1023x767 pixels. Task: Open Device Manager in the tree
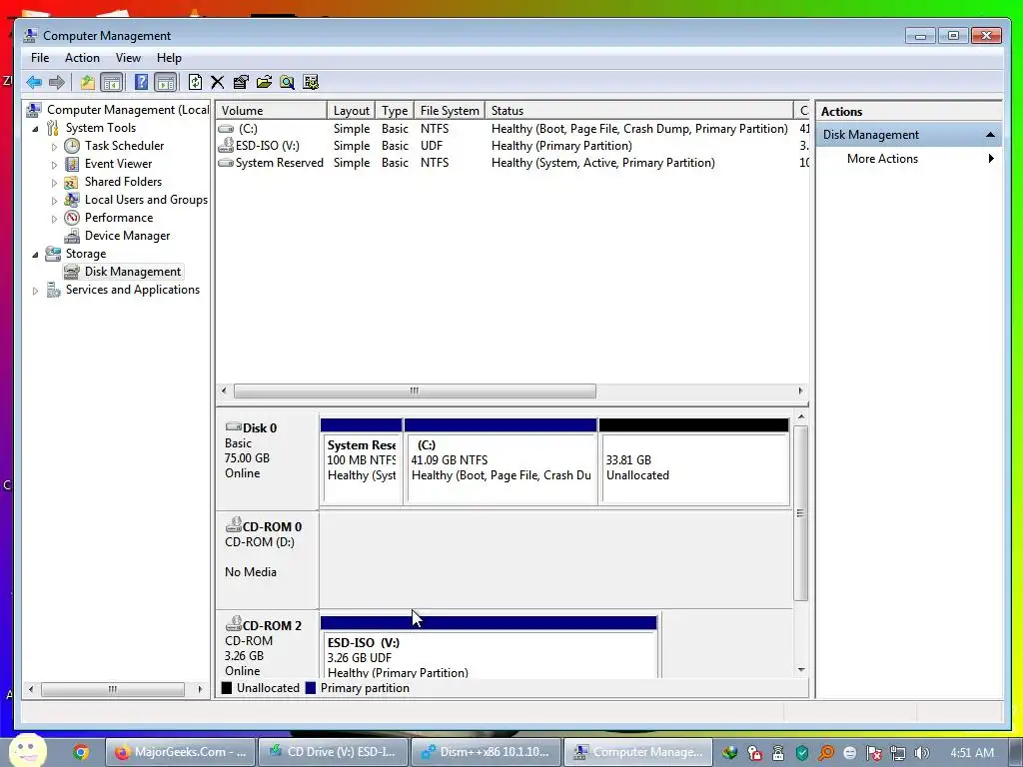click(127, 236)
